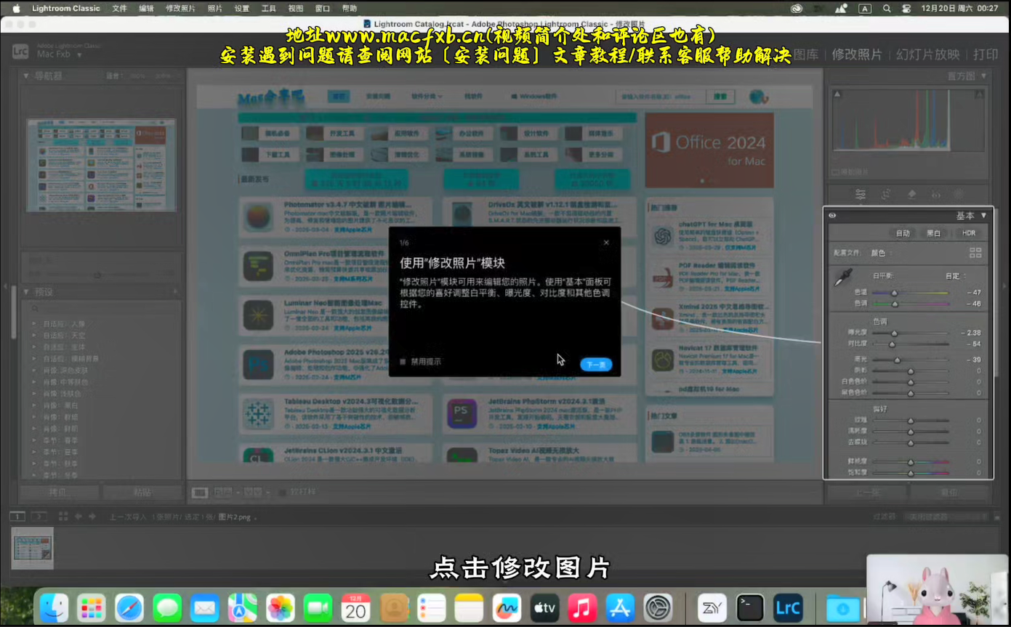Click the loupe view icon in toolbar

pos(199,493)
